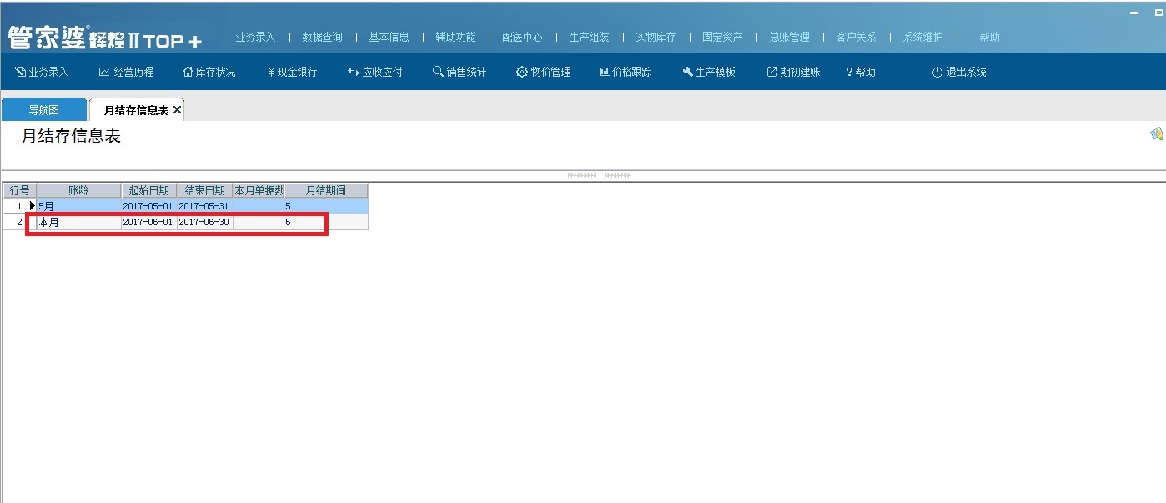Viewport: 1166px width, 503px height.
Task: Open 库存状况 home icon button
Action: click(x=209, y=73)
